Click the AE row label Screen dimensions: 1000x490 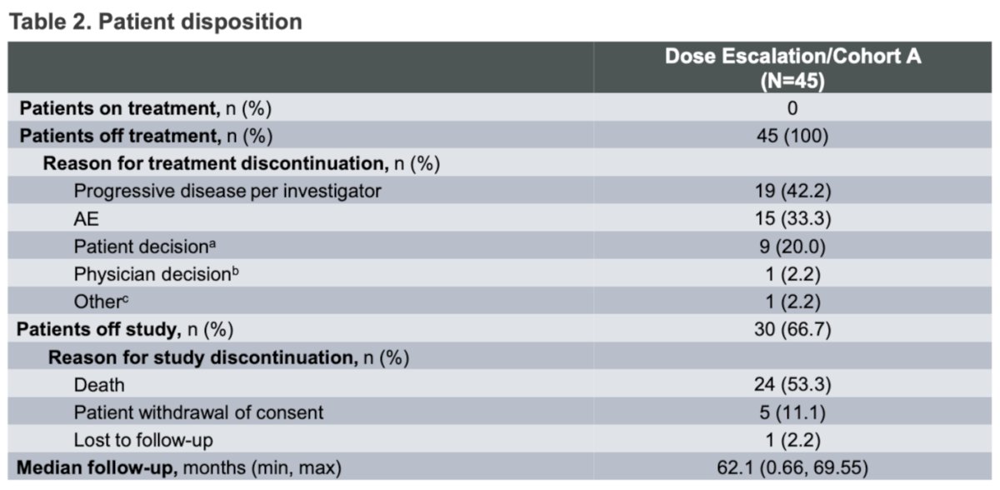tap(86, 218)
